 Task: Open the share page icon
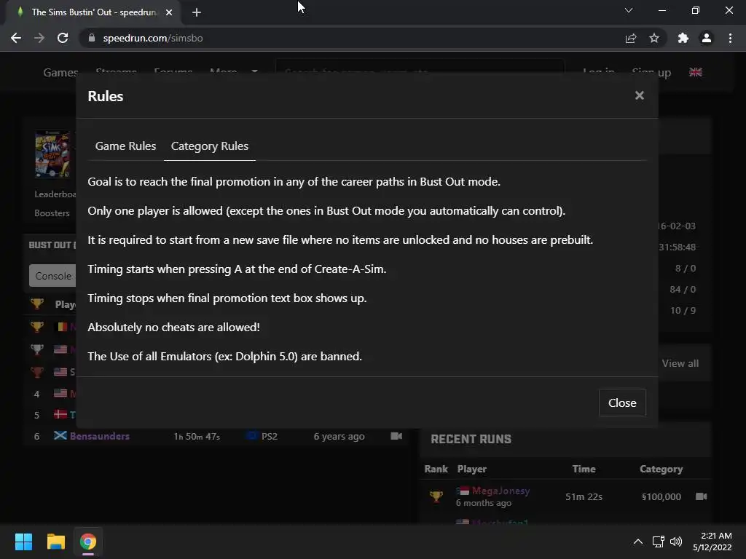[631, 38]
